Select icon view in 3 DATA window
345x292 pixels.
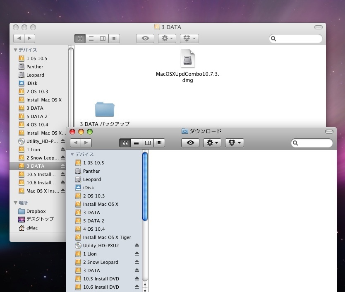(80, 39)
